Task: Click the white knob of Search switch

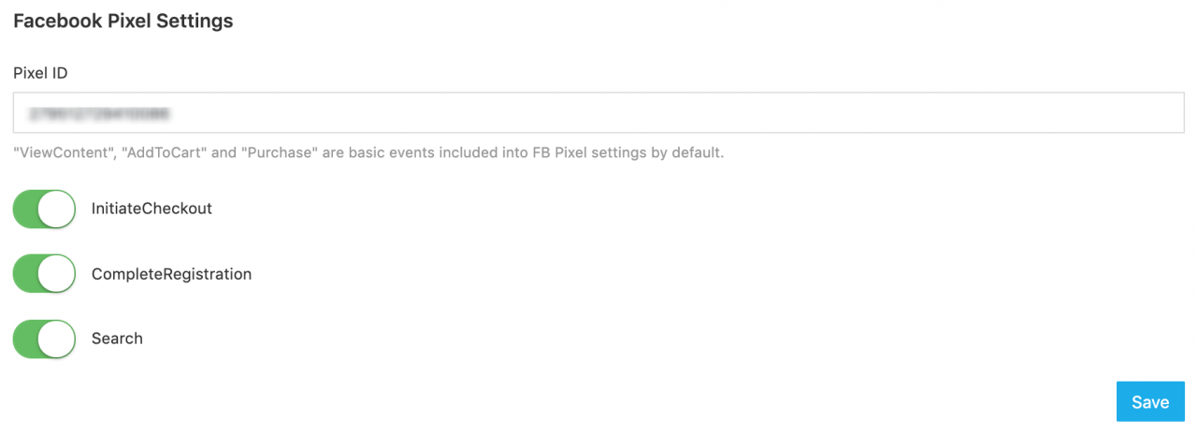Action: point(57,339)
